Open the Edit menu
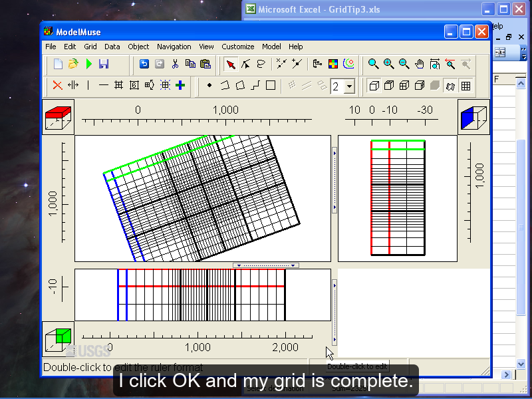The height and width of the screenshot is (399, 532). [x=70, y=47]
